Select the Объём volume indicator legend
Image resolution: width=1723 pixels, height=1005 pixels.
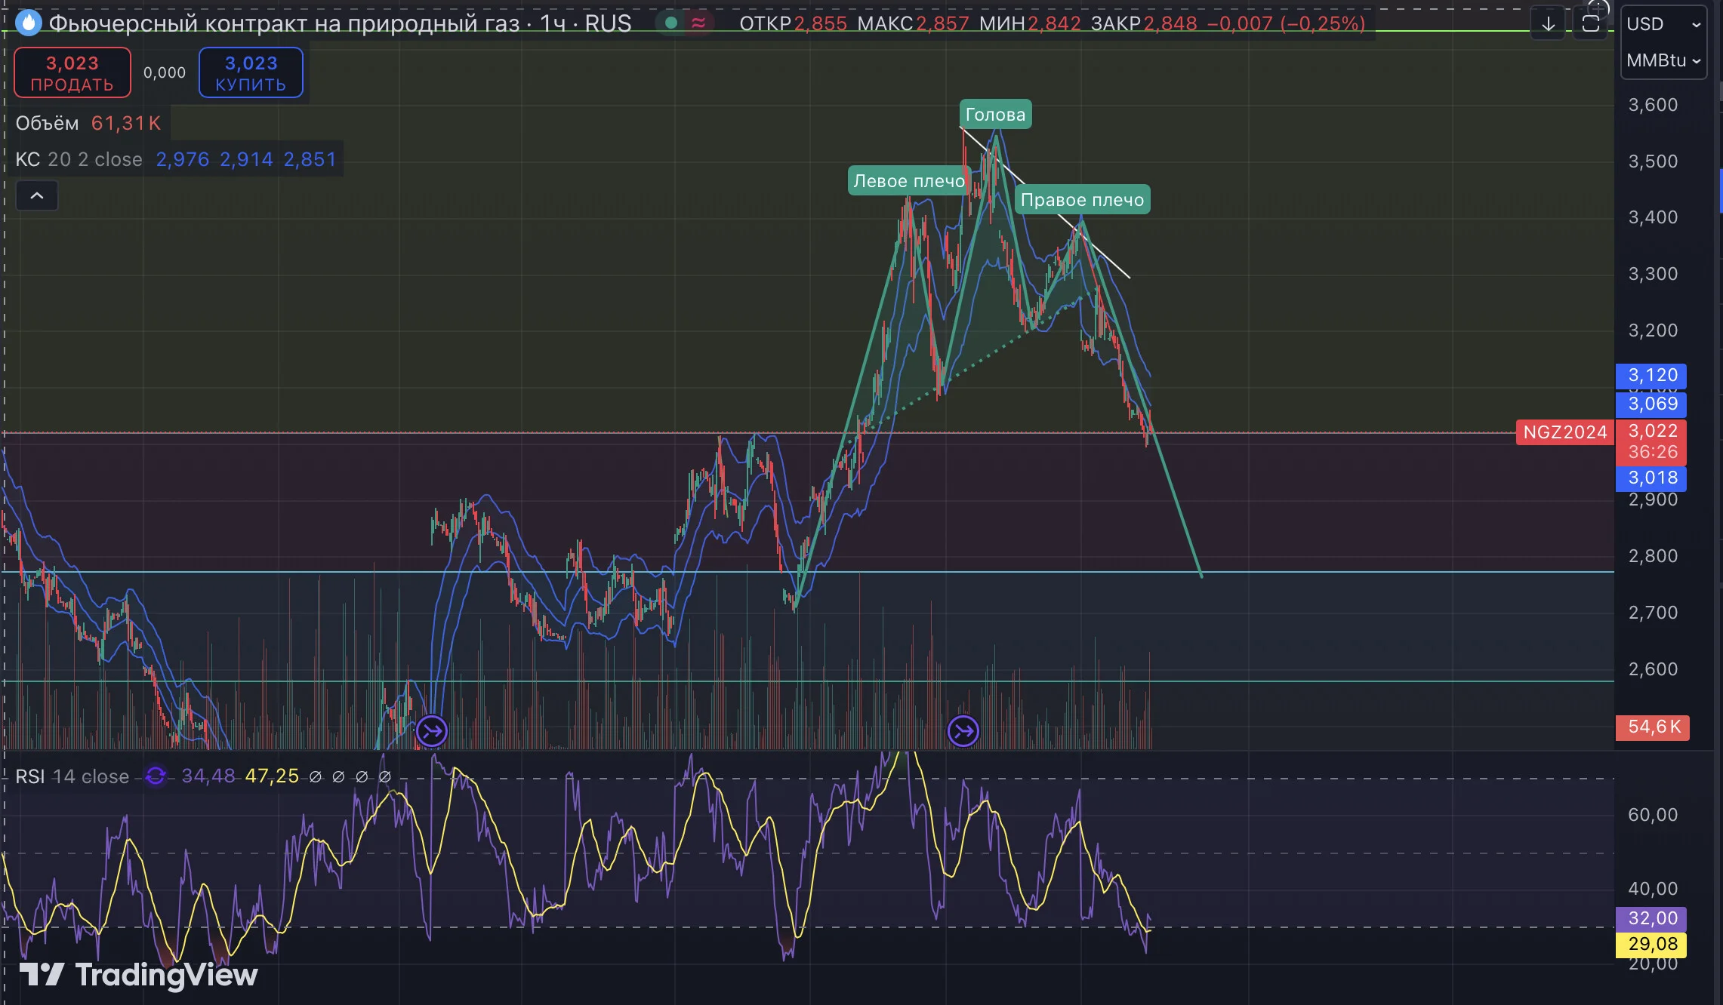[88, 123]
